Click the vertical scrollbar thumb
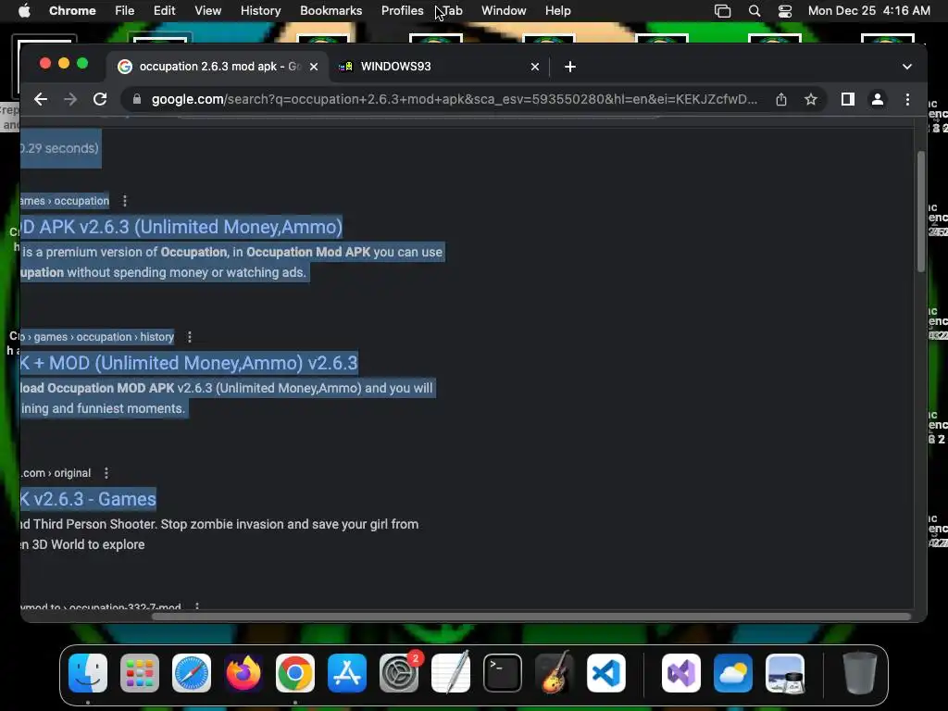This screenshot has height=711, width=948. pos(921,212)
